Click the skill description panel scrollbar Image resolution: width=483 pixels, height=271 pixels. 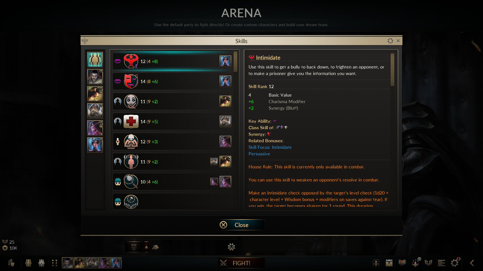click(x=392, y=70)
